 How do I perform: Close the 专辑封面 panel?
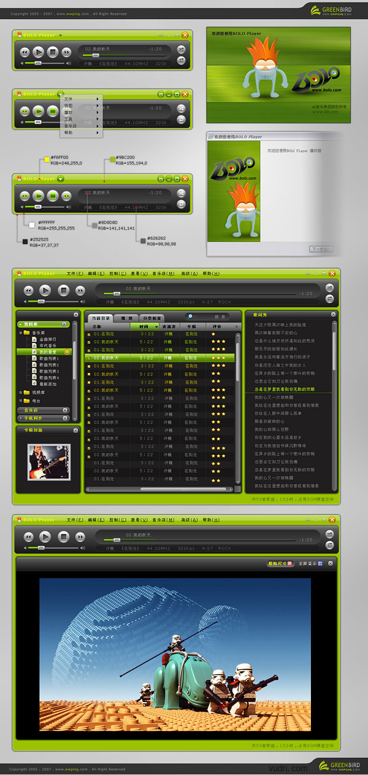pyautogui.click(x=76, y=430)
